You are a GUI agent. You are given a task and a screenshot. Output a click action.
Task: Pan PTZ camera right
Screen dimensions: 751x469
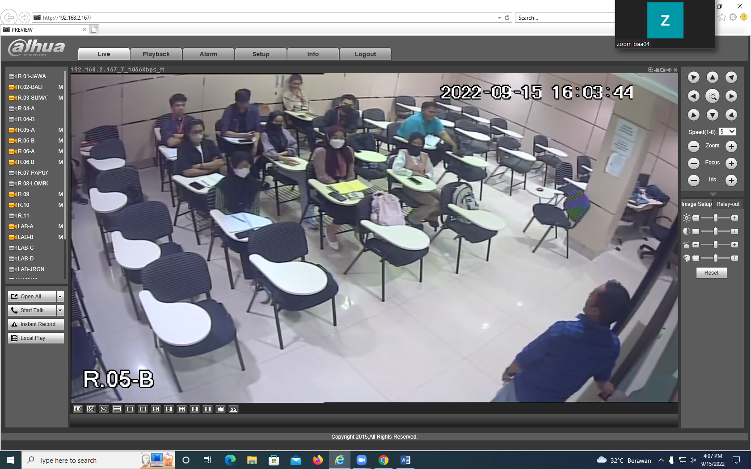[731, 96]
